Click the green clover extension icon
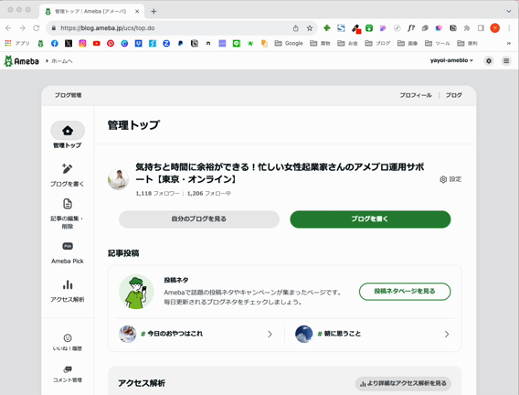 tap(327, 28)
